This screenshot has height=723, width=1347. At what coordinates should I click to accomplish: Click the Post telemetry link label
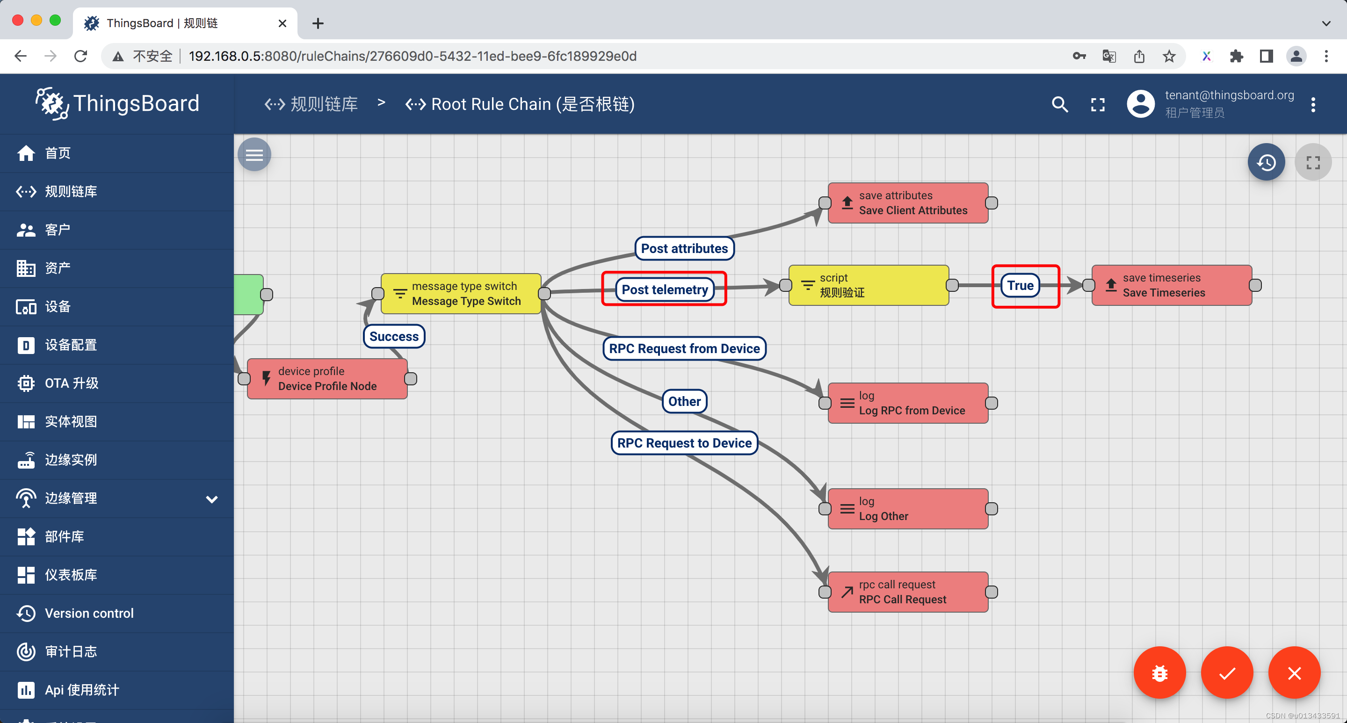pyautogui.click(x=665, y=289)
